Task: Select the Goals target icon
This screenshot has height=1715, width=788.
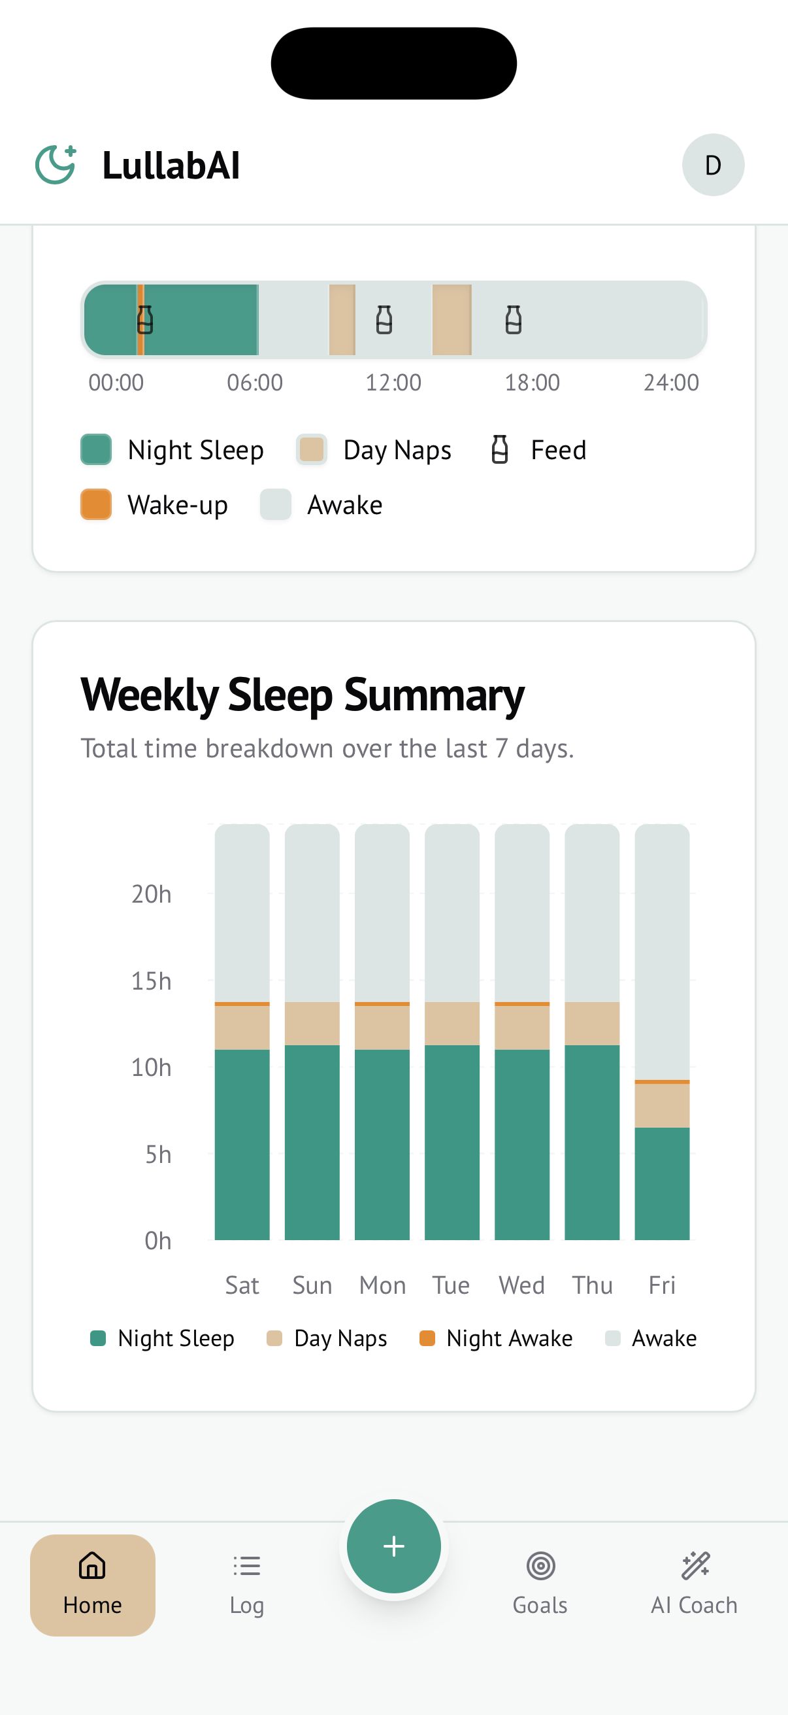Action: click(x=540, y=1566)
